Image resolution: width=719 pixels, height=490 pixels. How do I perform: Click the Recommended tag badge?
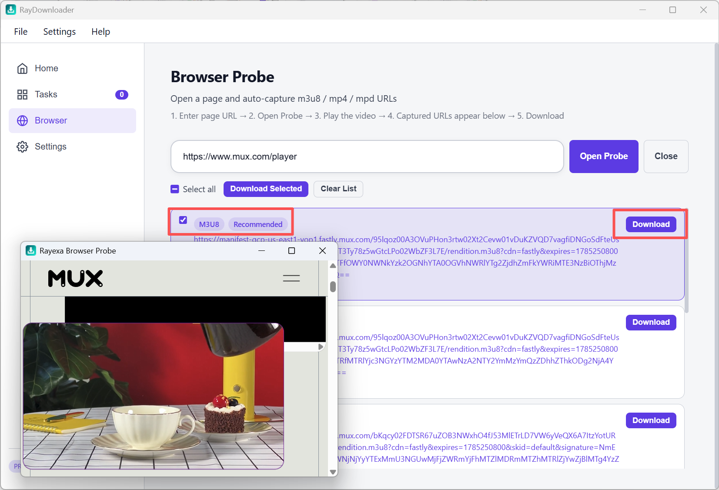point(258,224)
